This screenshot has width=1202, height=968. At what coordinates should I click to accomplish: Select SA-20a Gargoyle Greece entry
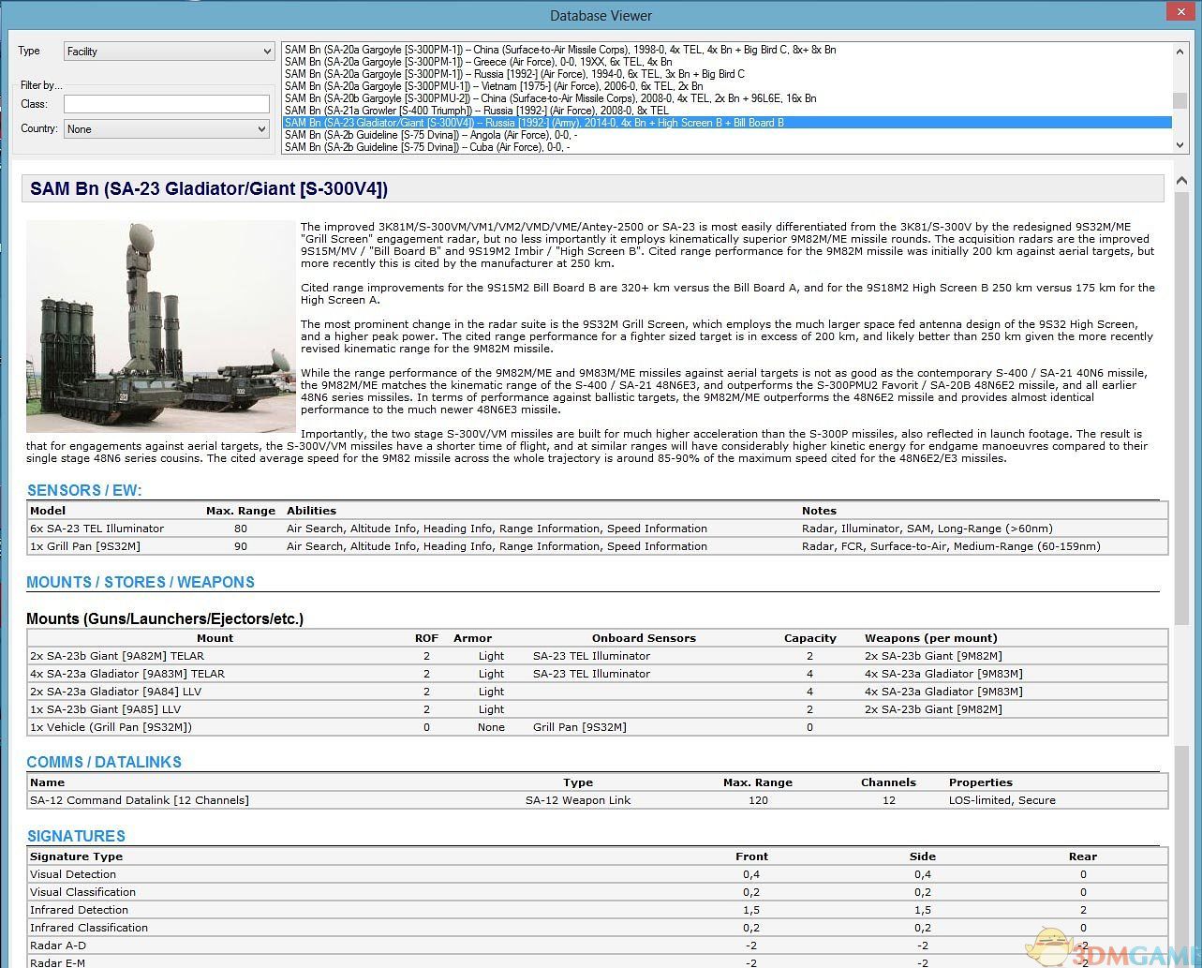click(x=478, y=62)
